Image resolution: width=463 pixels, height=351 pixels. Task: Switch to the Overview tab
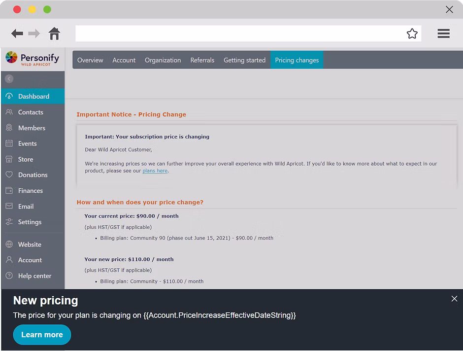pyautogui.click(x=90, y=60)
